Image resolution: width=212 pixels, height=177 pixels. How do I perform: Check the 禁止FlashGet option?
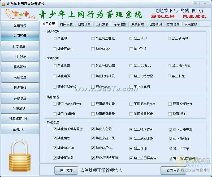pos(169,66)
